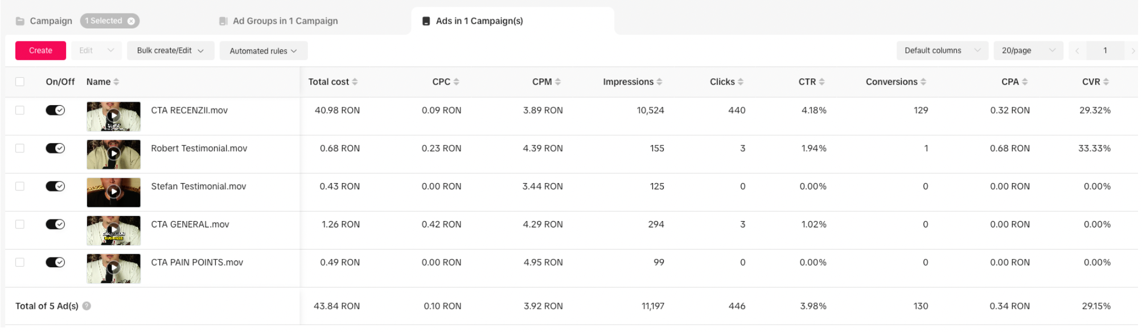This screenshot has height=332, width=1142.
Task: Open the Default columns selector
Action: 942,51
